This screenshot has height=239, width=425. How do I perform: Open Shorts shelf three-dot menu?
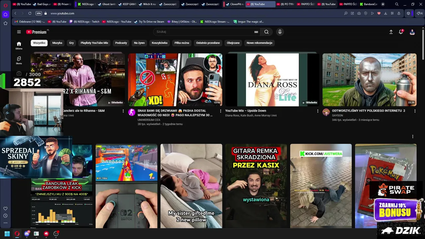coord(413,136)
